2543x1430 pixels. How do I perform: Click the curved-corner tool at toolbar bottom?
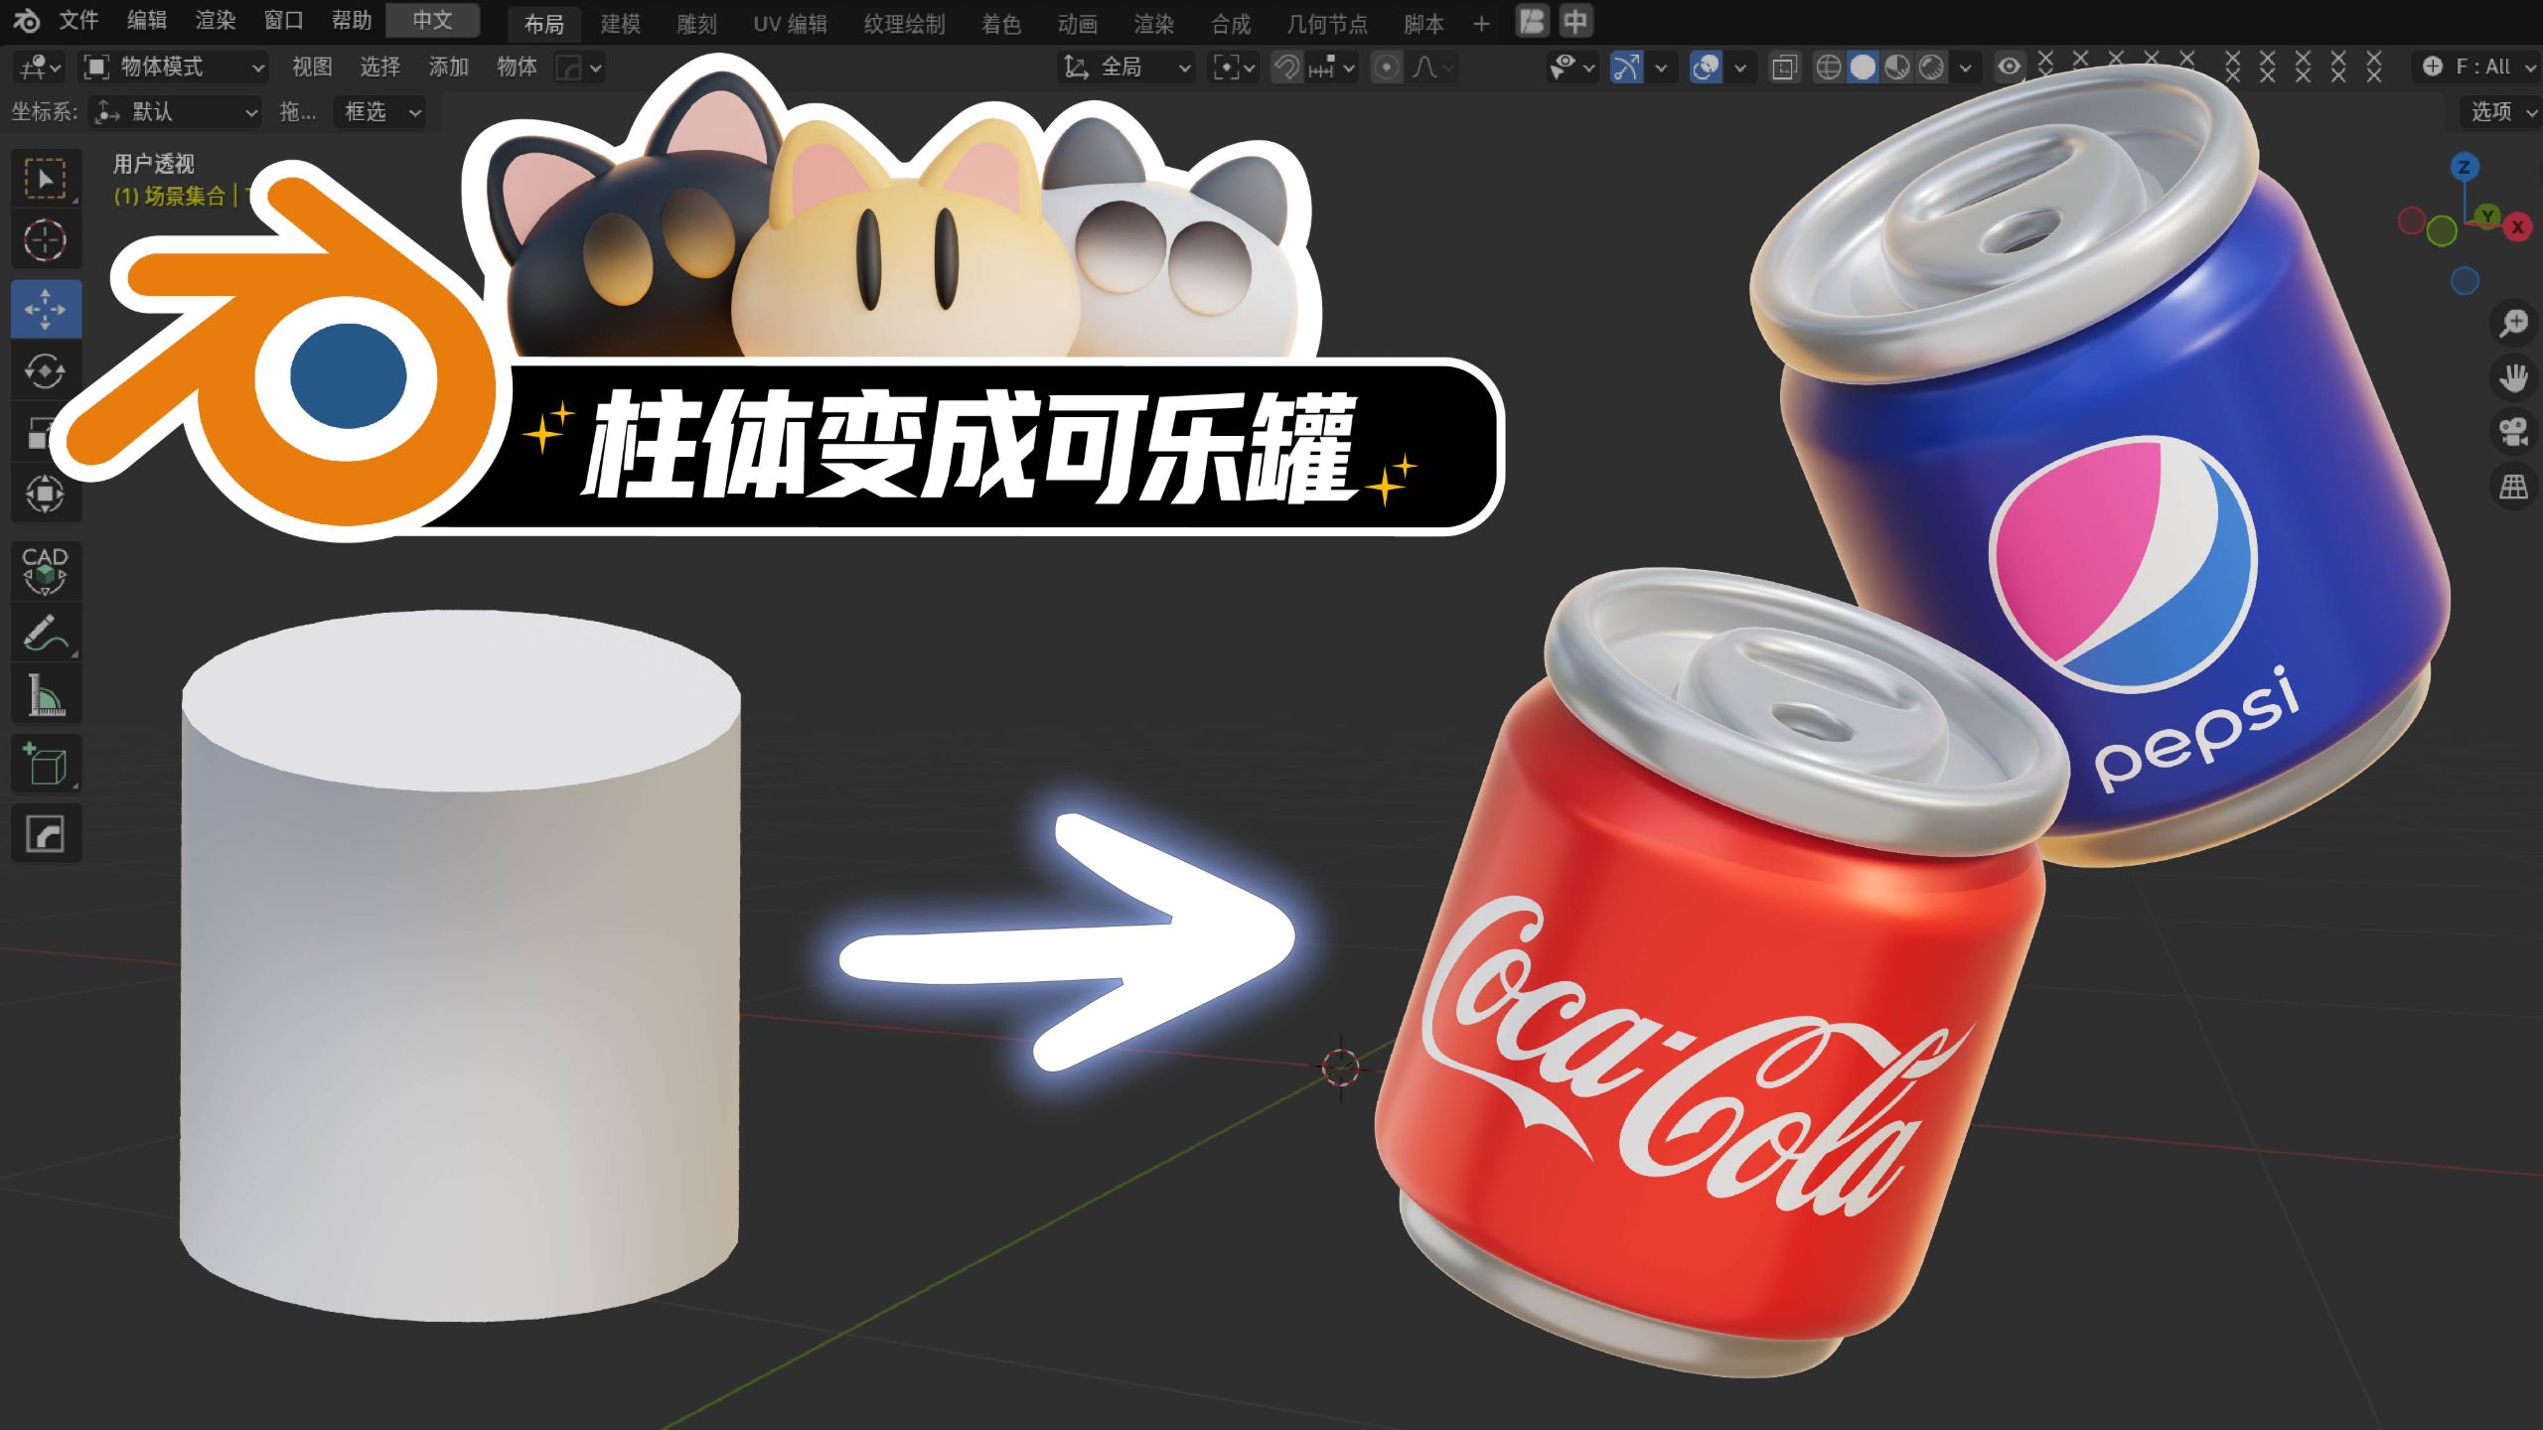point(45,833)
